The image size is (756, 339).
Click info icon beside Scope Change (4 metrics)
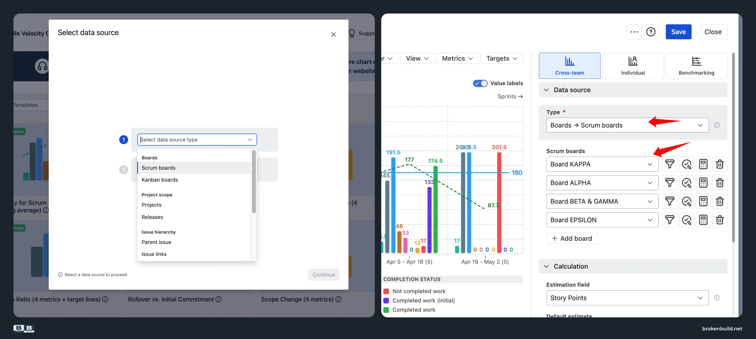click(338, 299)
